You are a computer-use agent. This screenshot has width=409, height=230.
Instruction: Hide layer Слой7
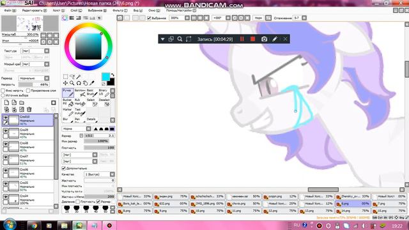coord(6,157)
